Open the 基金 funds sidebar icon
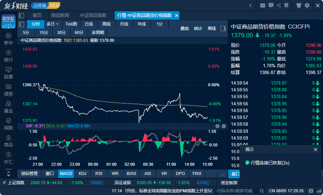Viewport: 323px width, 195px height. point(8,107)
